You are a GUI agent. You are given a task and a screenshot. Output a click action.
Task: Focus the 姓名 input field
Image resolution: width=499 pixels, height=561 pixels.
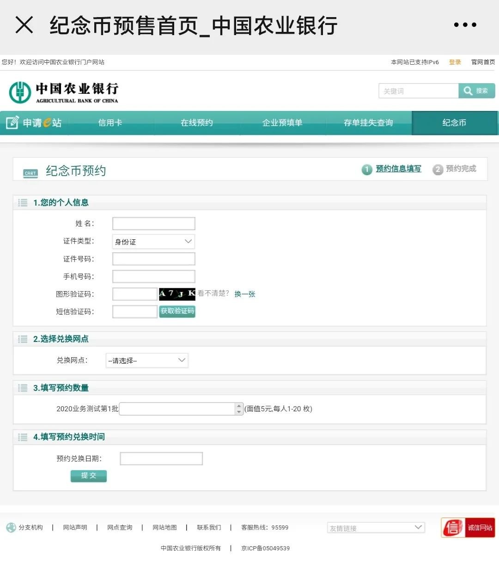click(x=153, y=224)
